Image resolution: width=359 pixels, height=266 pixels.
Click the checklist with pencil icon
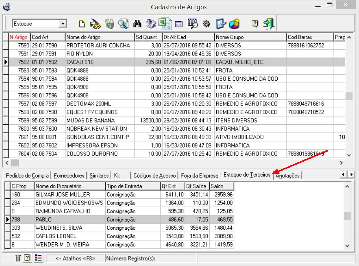pyautogui.click(x=220, y=24)
